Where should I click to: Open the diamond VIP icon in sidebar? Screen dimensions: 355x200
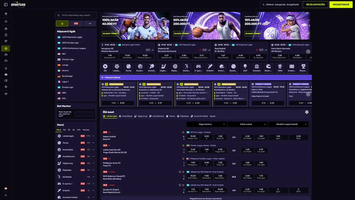6,94
